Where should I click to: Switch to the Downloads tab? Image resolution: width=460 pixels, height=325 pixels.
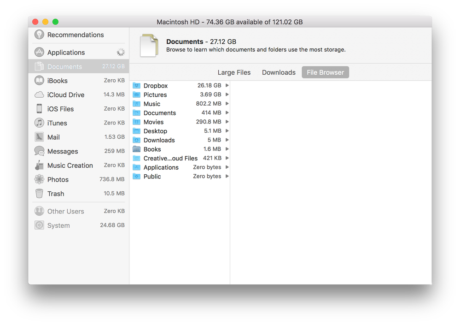(x=278, y=72)
